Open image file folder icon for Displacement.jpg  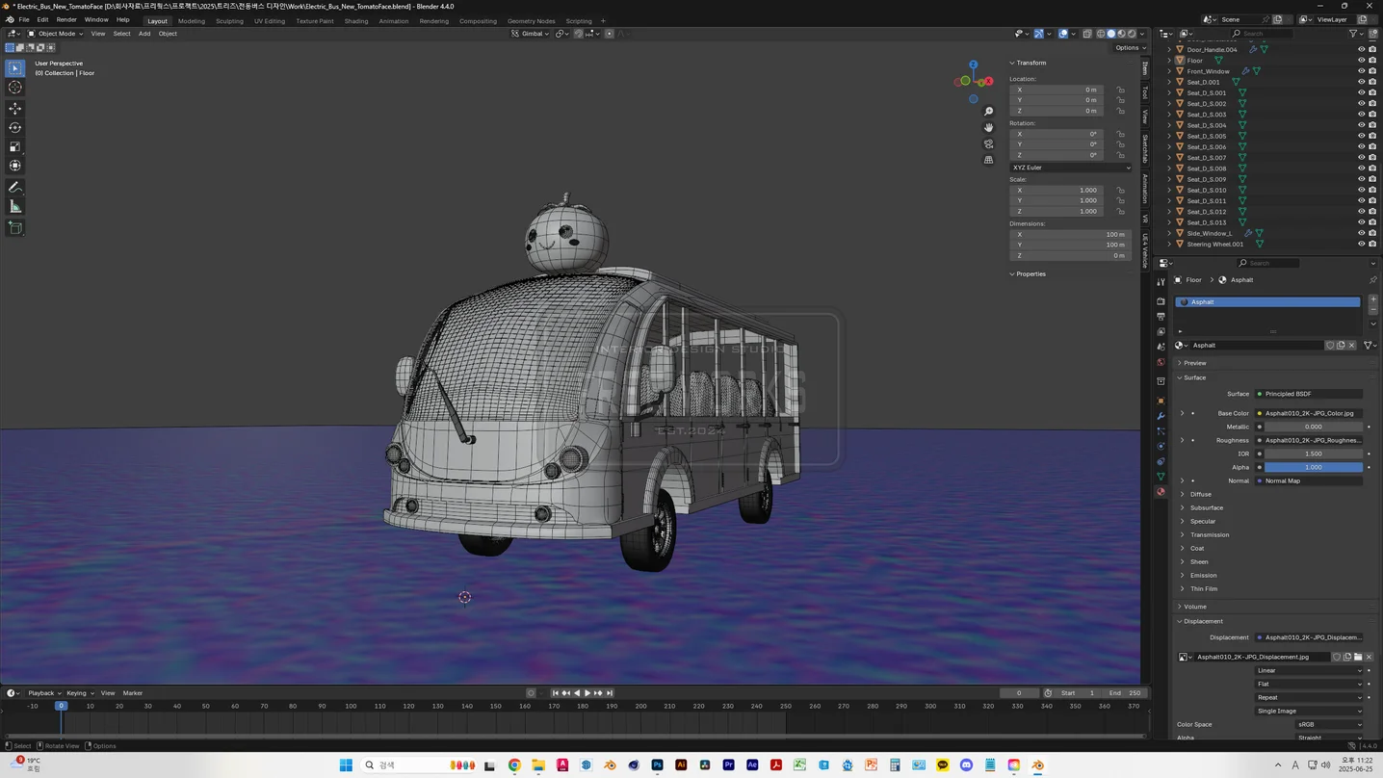pyautogui.click(x=1358, y=658)
